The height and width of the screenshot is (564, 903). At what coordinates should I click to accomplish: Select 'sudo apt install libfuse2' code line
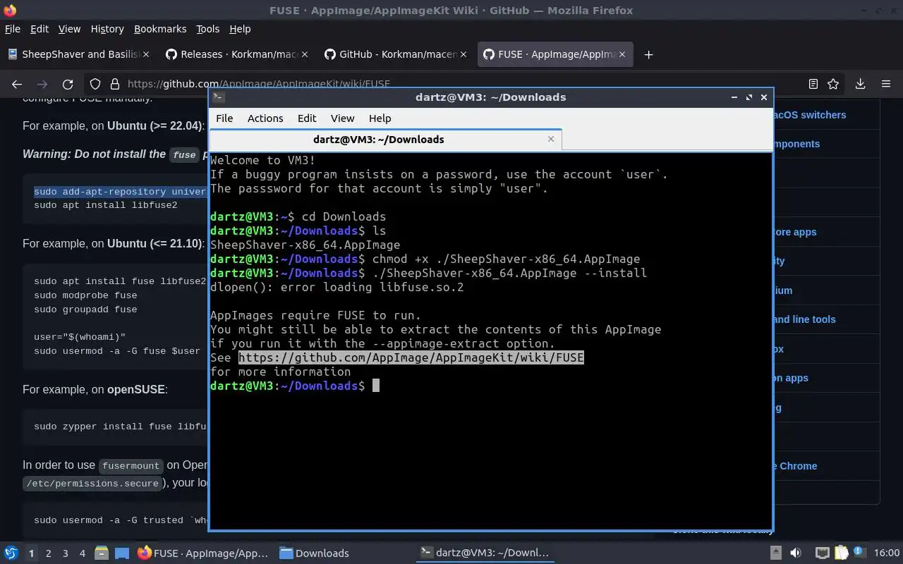(106, 205)
